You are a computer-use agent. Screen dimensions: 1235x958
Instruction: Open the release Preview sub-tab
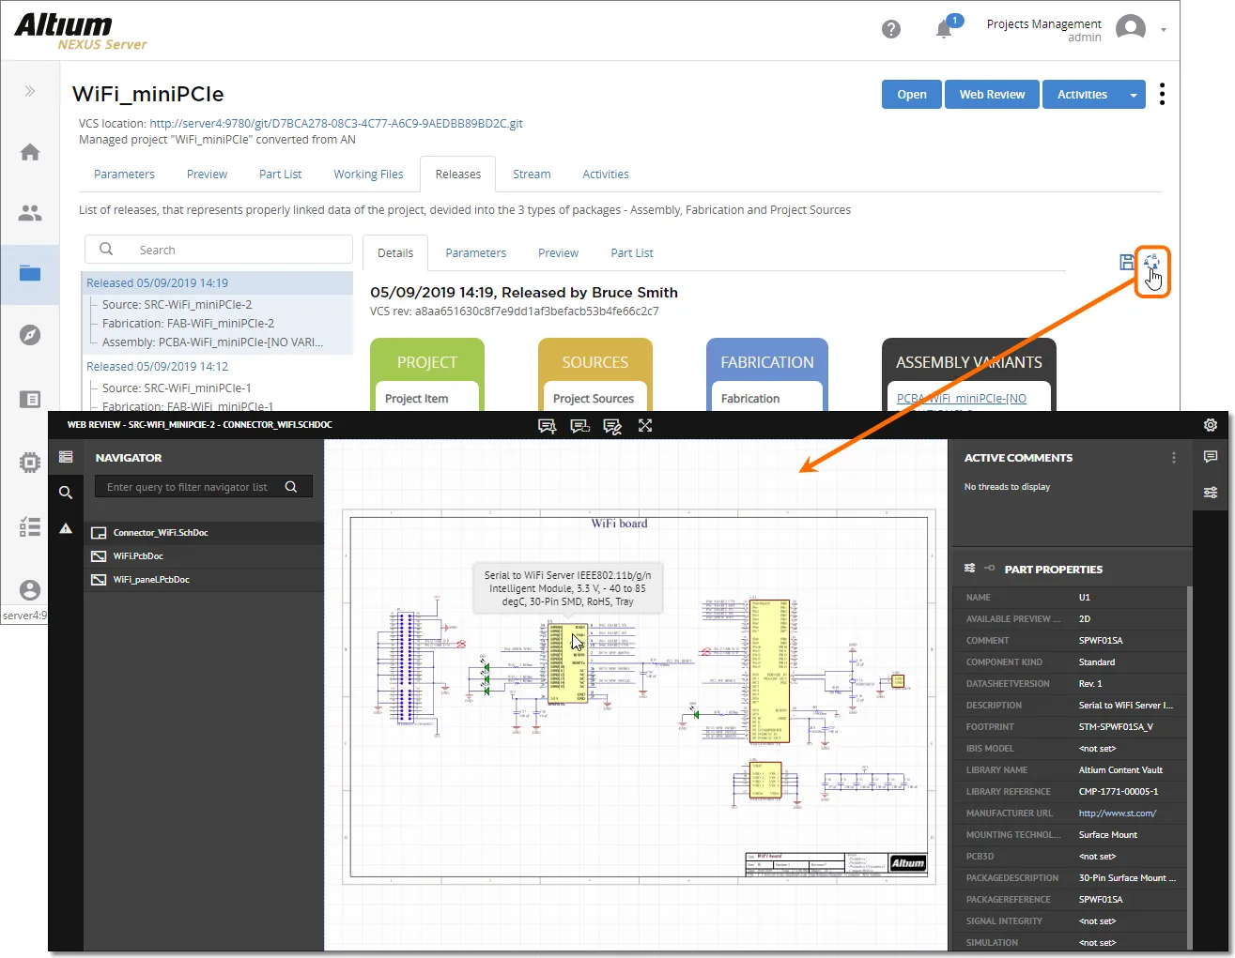click(558, 253)
